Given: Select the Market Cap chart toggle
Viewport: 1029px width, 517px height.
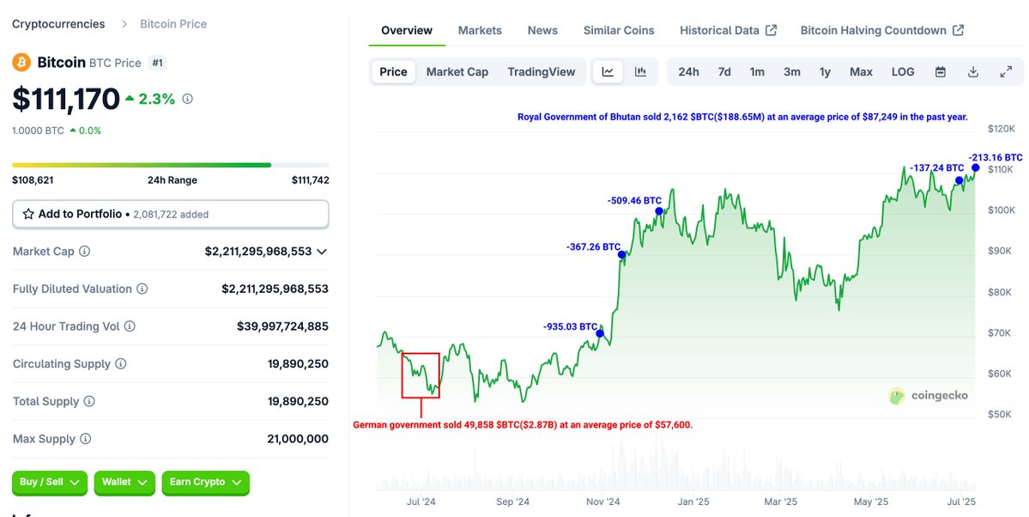Looking at the screenshot, I should tap(457, 71).
